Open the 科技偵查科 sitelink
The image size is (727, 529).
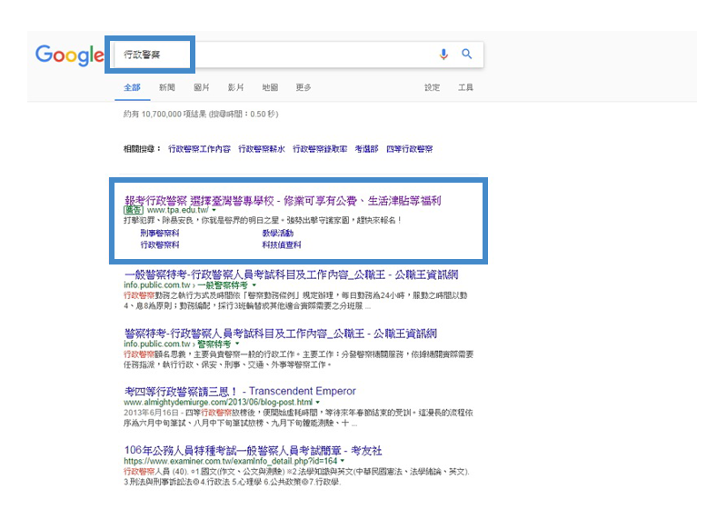click(x=282, y=245)
